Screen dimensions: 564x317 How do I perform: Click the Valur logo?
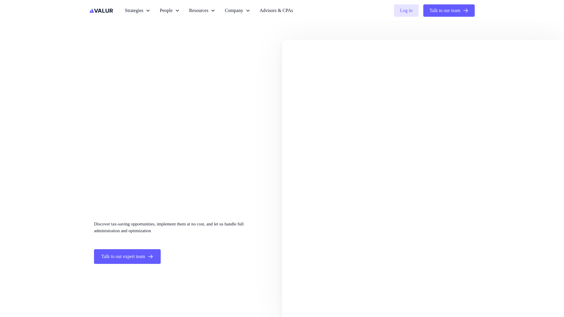pyautogui.click(x=101, y=11)
